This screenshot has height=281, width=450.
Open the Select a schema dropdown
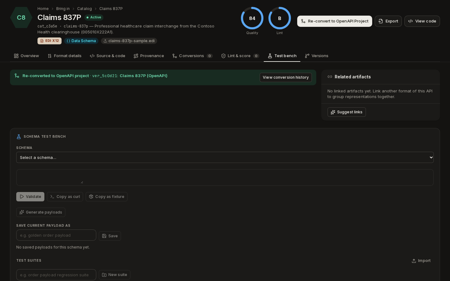click(x=225, y=157)
